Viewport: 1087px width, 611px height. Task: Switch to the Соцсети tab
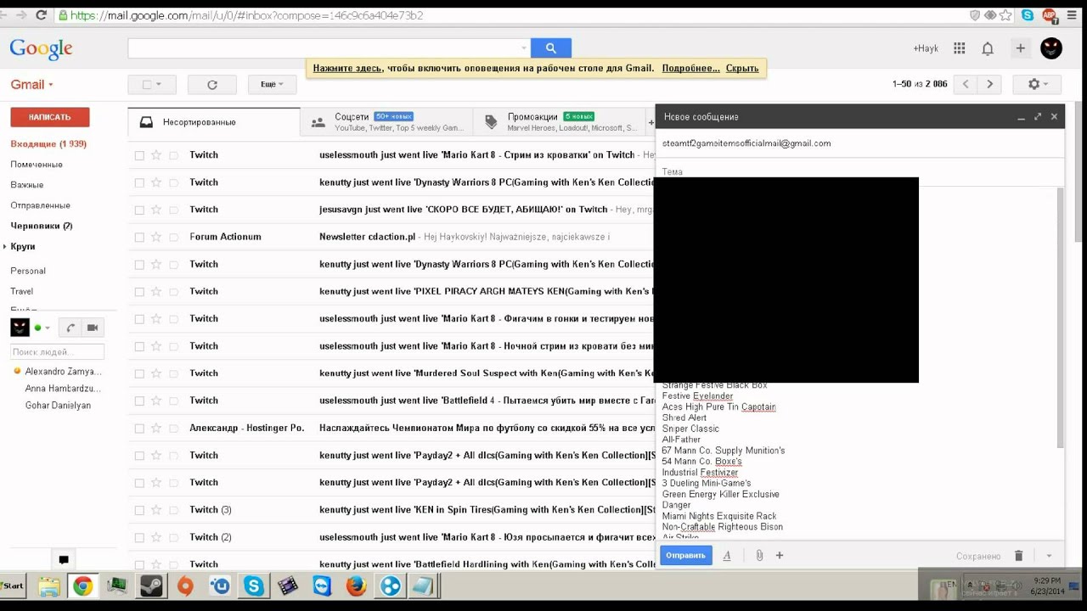tap(386, 122)
